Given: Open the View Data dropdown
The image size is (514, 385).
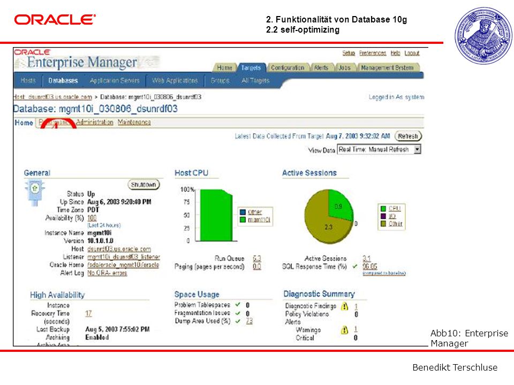Looking at the screenshot, I should (379, 150).
